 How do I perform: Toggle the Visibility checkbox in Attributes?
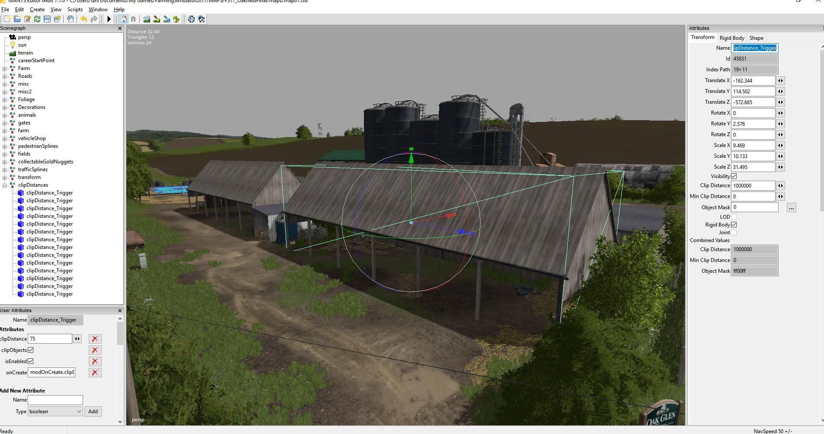coord(734,176)
